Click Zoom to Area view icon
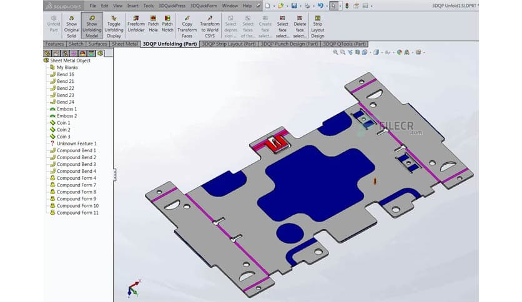Screen dimensions: 522x302 pos(343,52)
